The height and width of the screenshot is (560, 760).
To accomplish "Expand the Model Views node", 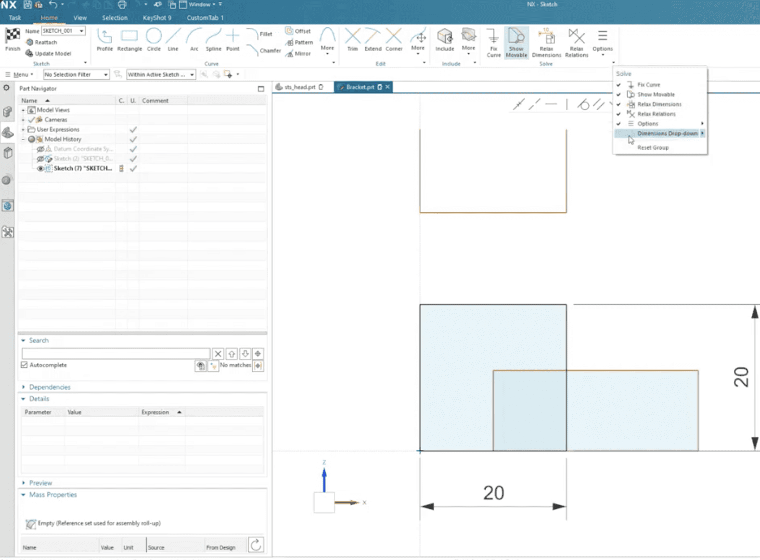I will click(x=23, y=110).
